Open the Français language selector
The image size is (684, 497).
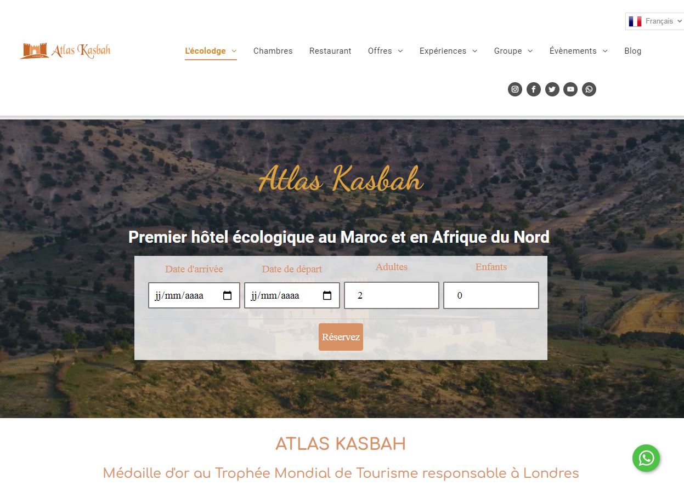(x=655, y=21)
